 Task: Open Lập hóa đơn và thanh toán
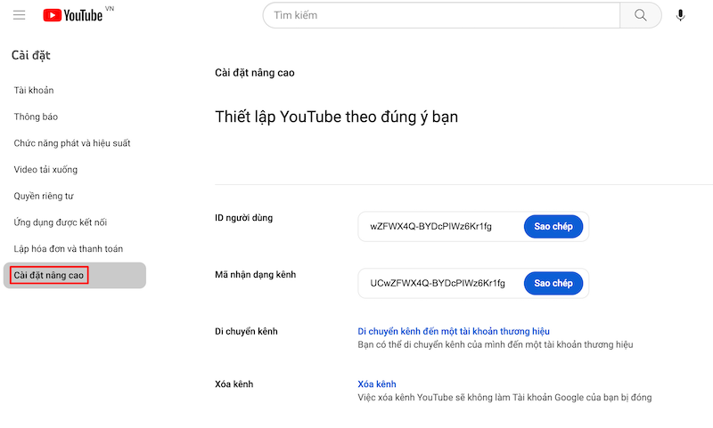coord(69,249)
